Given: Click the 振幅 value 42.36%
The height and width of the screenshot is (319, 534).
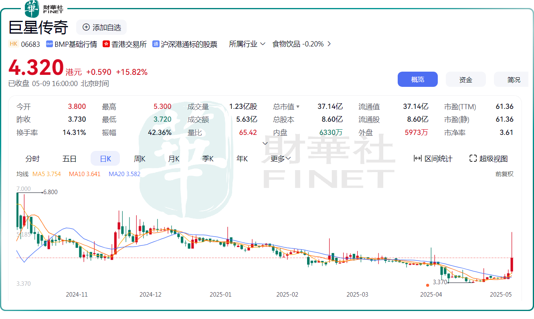Looking at the screenshot, I should coord(159,132).
